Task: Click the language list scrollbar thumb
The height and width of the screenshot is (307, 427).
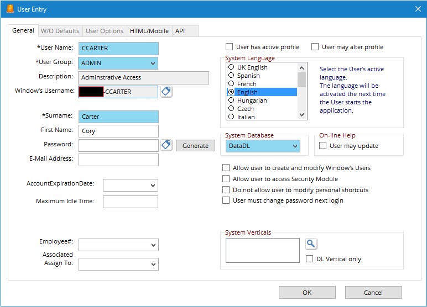Action: [x=302, y=80]
